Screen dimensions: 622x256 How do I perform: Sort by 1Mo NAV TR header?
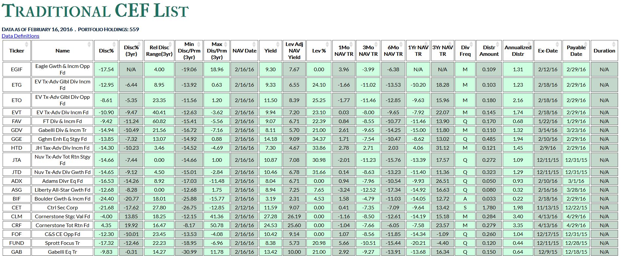(344, 51)
